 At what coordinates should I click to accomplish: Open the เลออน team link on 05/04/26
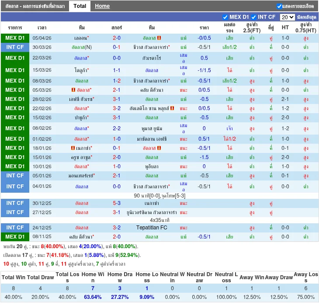click(80, 38)
